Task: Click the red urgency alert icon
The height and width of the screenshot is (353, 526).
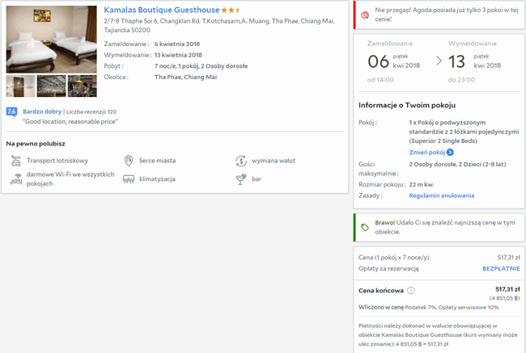Action: click(x=365, y=15)
